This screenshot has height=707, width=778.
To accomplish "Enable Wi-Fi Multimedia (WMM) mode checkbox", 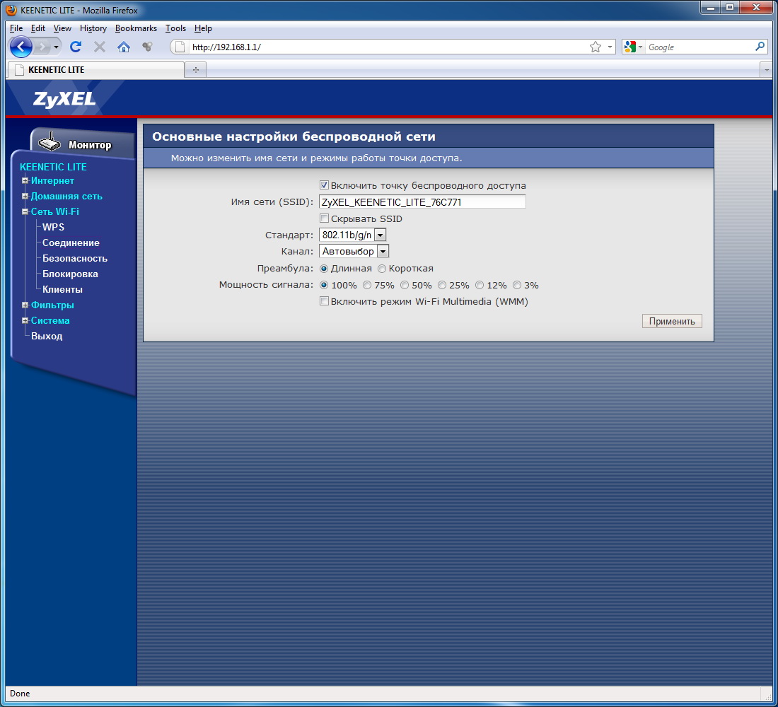I will pyautogui.click(x=325, y=302).
